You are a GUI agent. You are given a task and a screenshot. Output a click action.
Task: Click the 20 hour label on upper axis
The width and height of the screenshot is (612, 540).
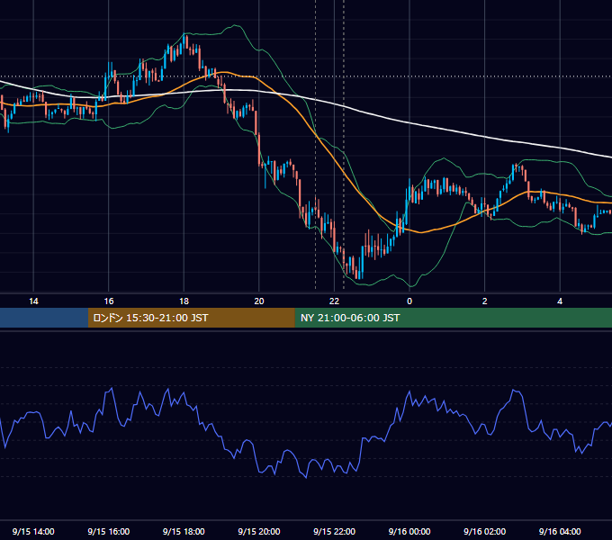pos(259,301)
